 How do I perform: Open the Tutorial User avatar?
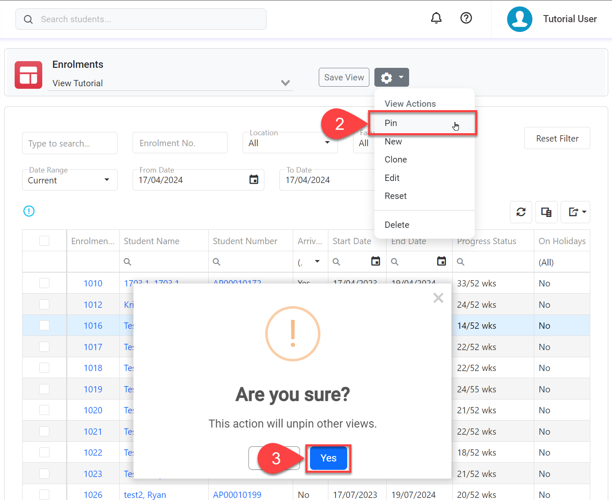click(520, 19)
